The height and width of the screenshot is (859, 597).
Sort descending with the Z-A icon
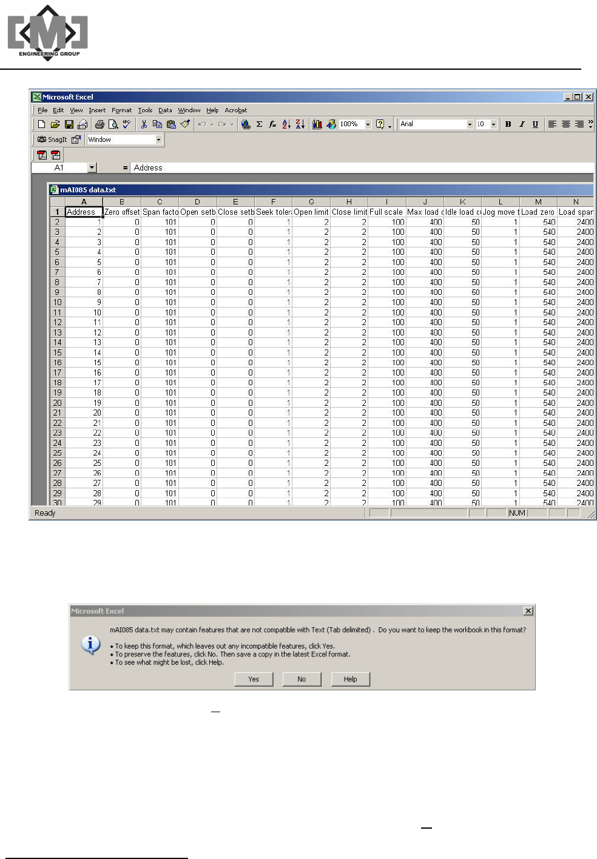(x=300, y=124)
